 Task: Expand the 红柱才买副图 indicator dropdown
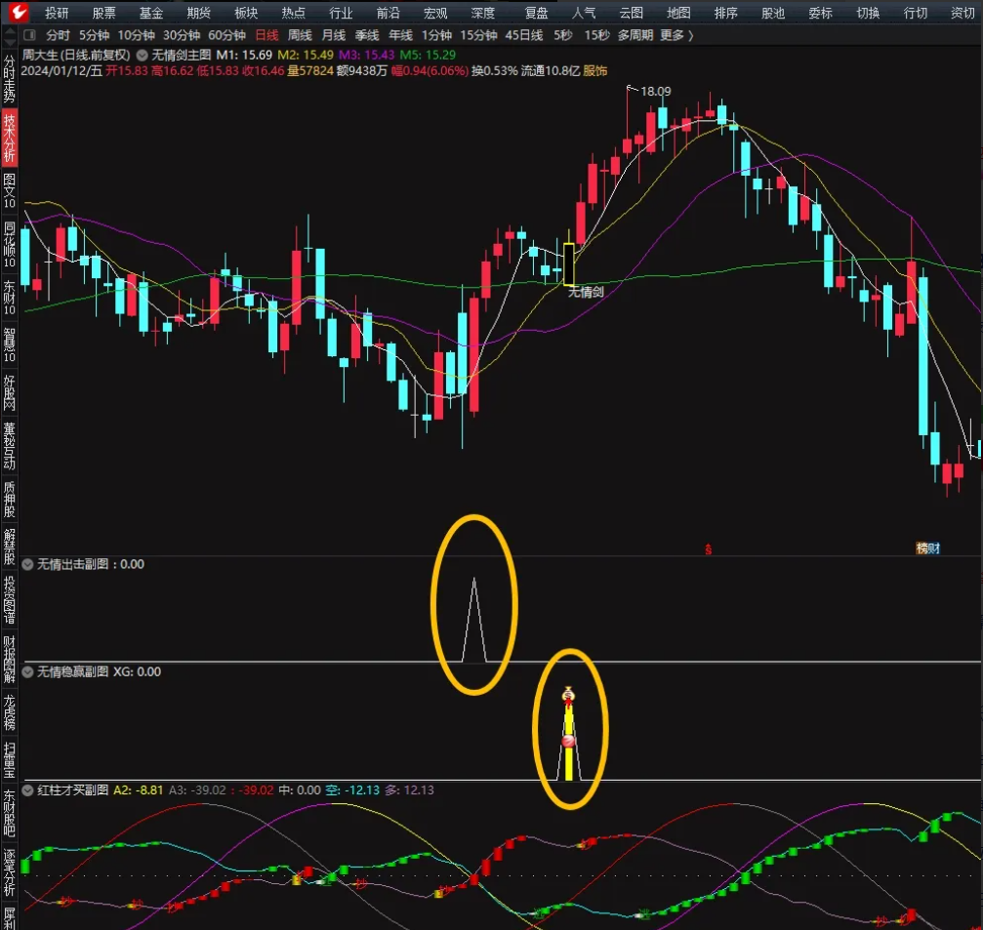pos(28,789)
